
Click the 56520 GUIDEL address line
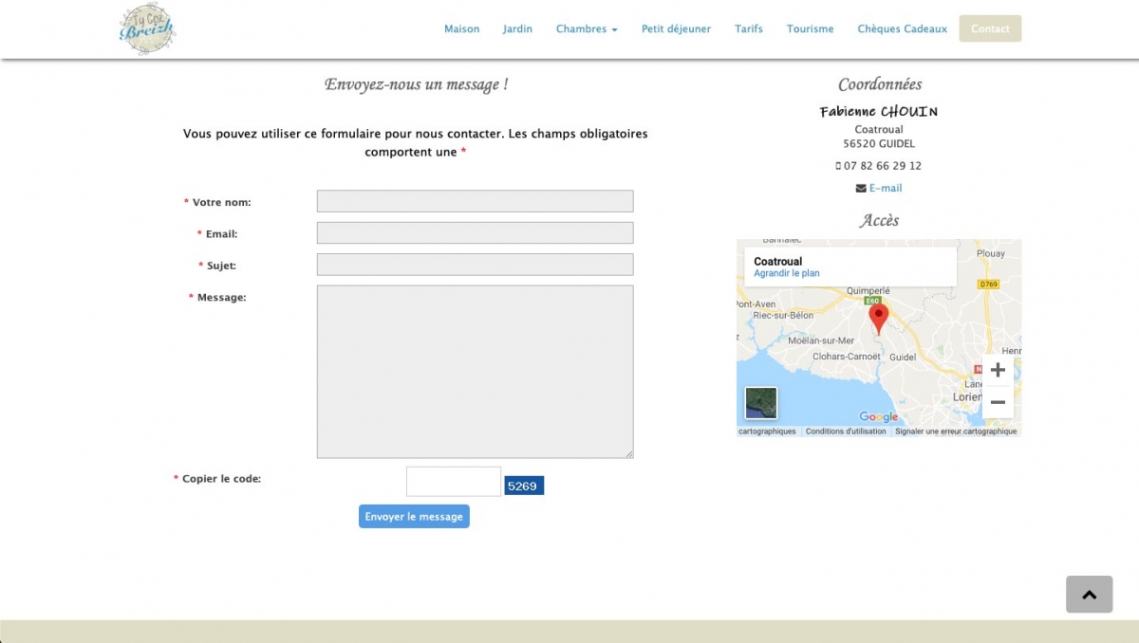click(879, 144)
